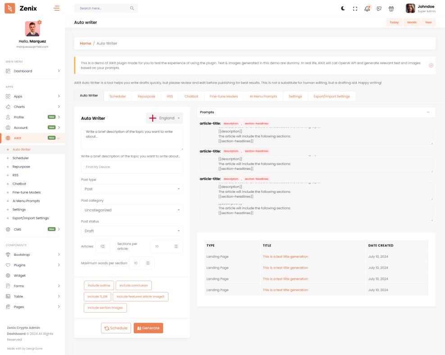Open the Post category dropdown
The height and width of the screenshot is (355, 445).
pos(132,210)
